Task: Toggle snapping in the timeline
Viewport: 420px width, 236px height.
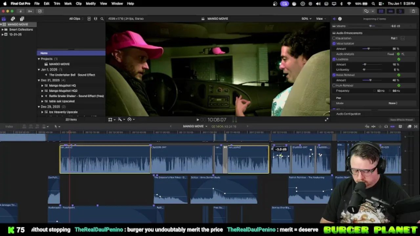Action: (x=392, y=127)
